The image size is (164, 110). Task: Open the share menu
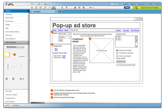tap(46, 4)
